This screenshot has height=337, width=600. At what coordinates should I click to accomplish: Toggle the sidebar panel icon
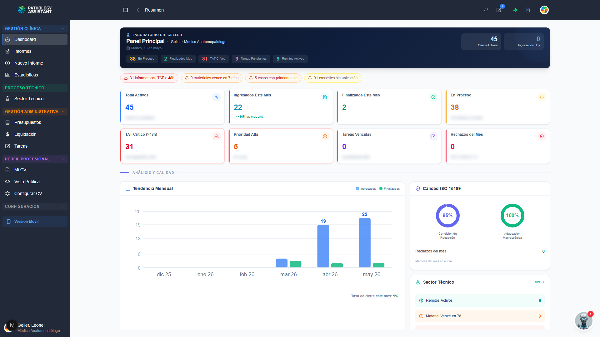point(126,10)
